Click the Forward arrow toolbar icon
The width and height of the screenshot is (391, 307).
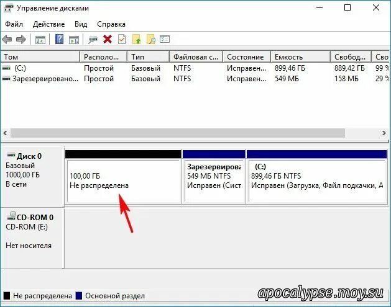(x=21, y=39)
